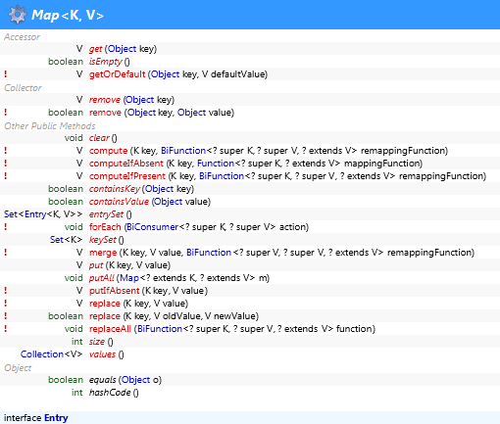Follow the Object link in equals signature
Image resolution: width=500 pixels, height=424 pixels.
pyautogui.click(x=136, y=380)
